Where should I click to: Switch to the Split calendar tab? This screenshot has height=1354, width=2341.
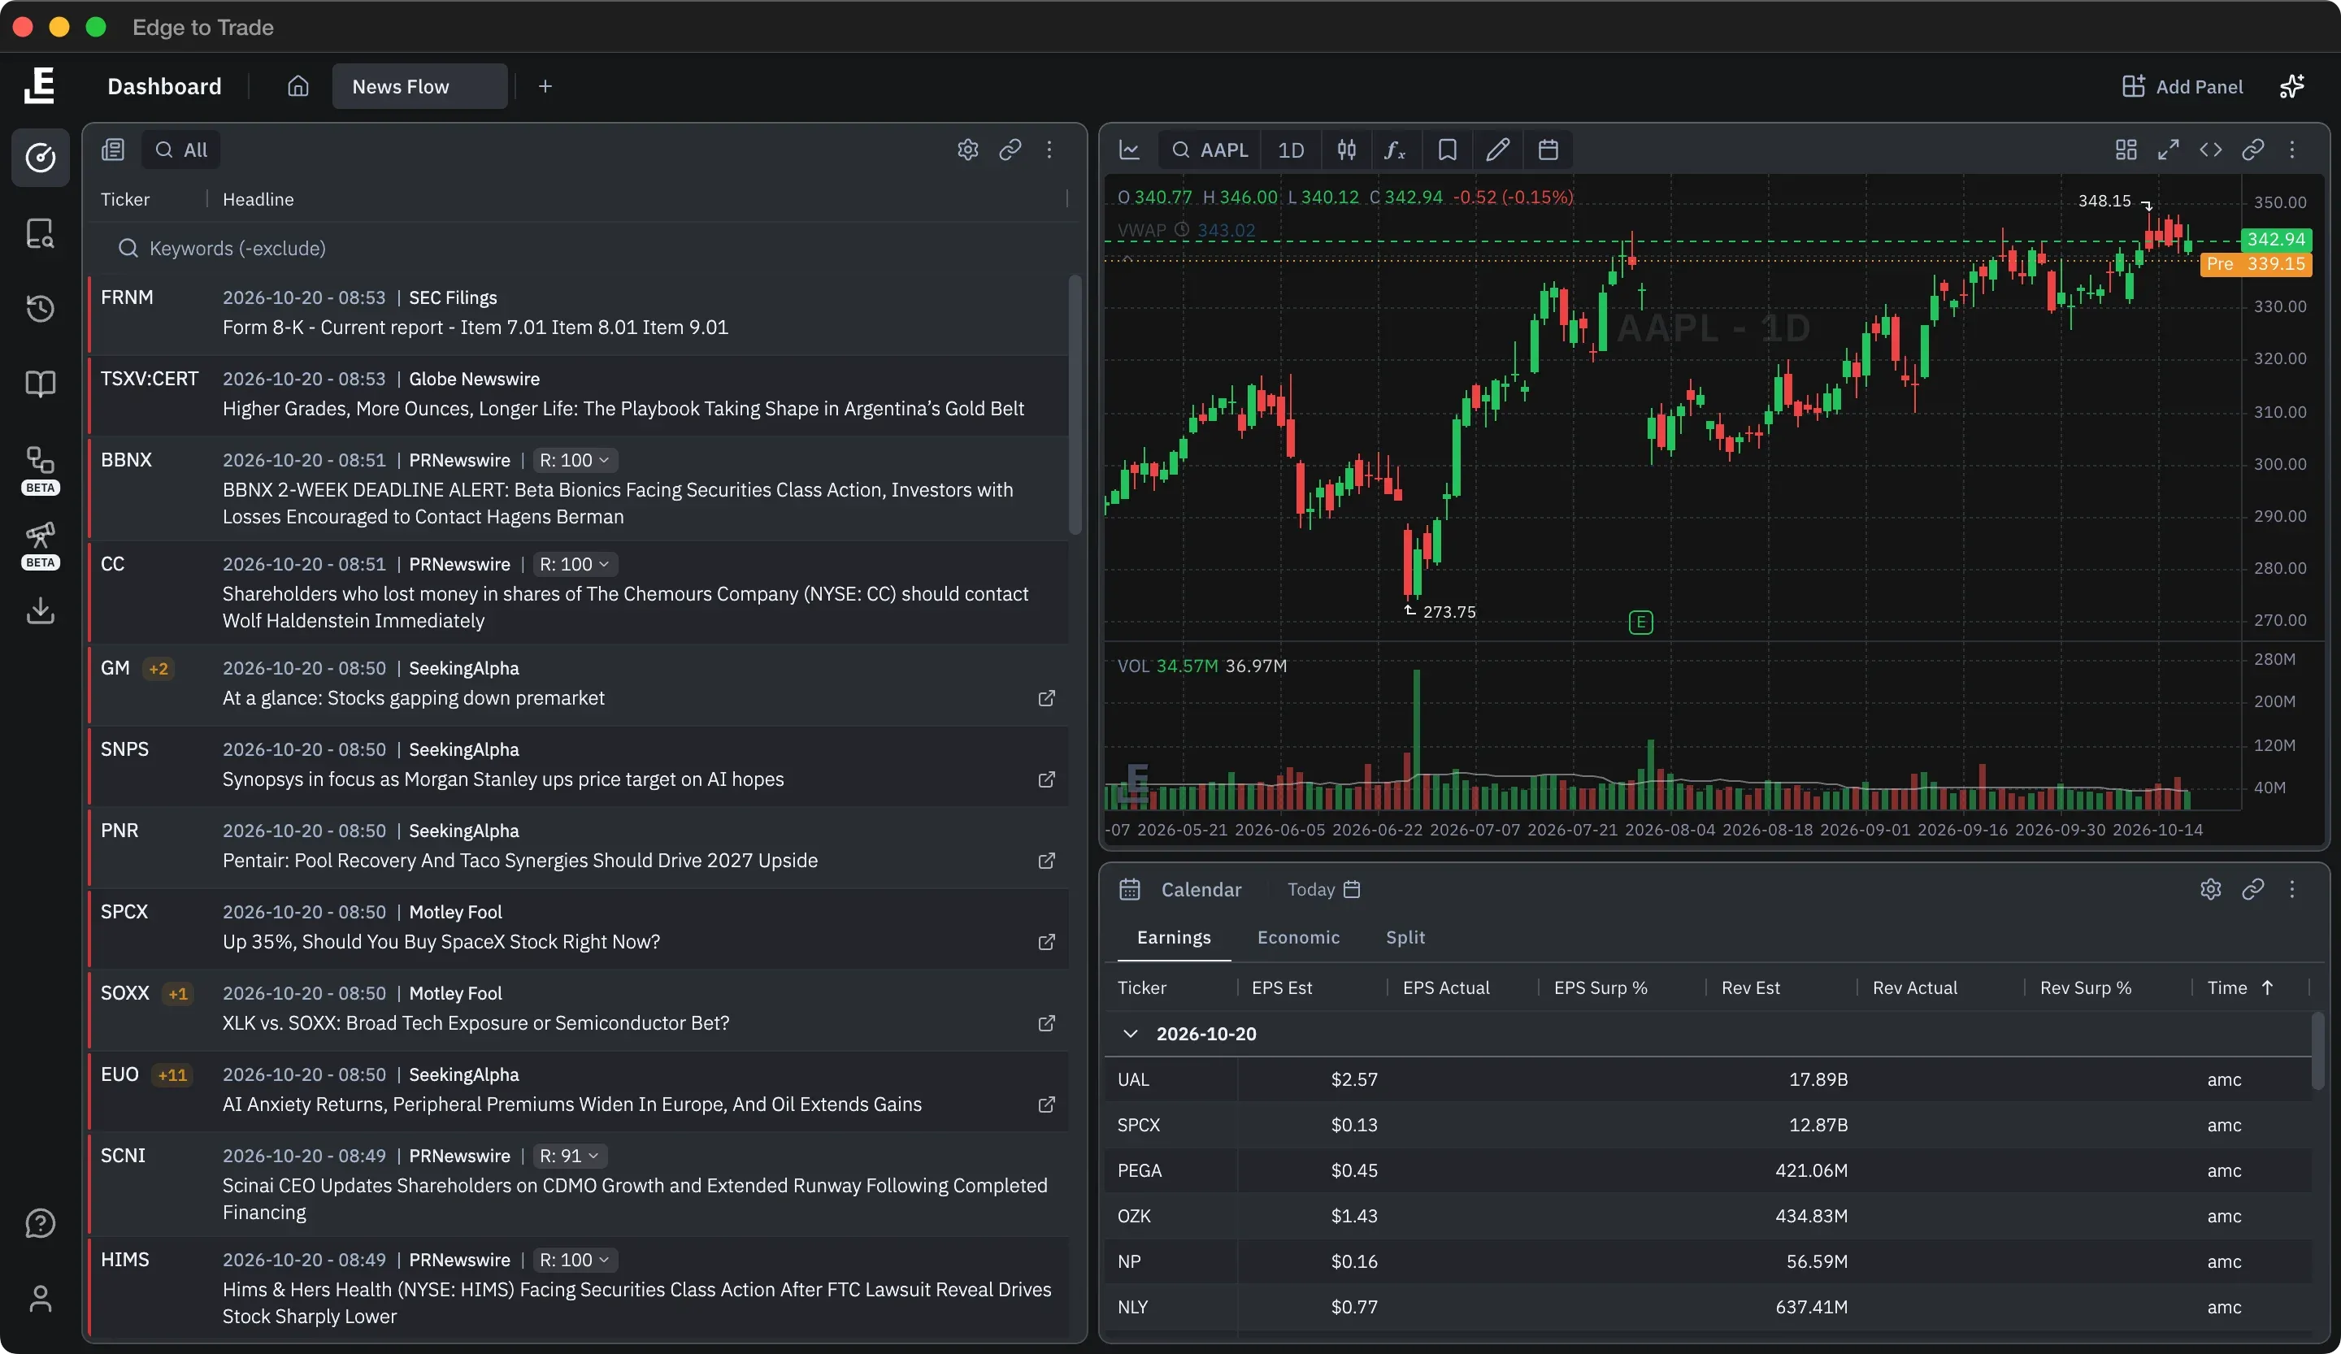[1405, 937]
